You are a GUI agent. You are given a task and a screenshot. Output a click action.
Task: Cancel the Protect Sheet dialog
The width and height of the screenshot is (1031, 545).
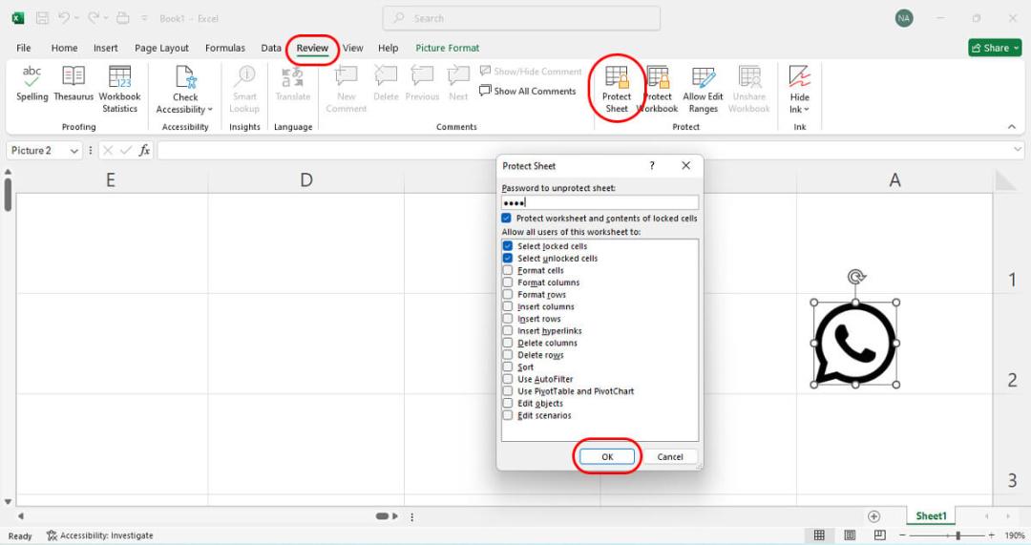[670, 456]
